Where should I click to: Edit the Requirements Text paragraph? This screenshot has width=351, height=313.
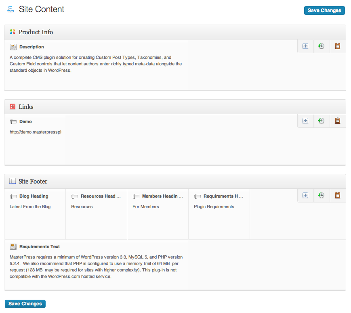click(96, 267)
